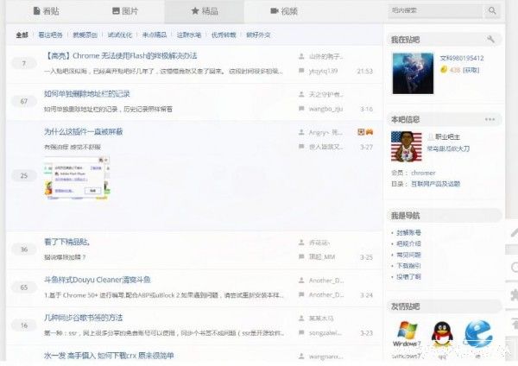Click the reply count badge showing 67
This screenshot has width=518, height=366.
(x=24, y=101)
